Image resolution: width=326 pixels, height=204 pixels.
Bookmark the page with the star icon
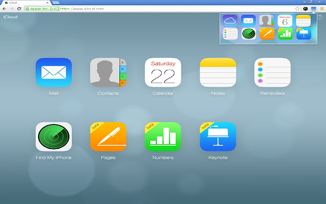pyautogui.click(x=297, y=9)
